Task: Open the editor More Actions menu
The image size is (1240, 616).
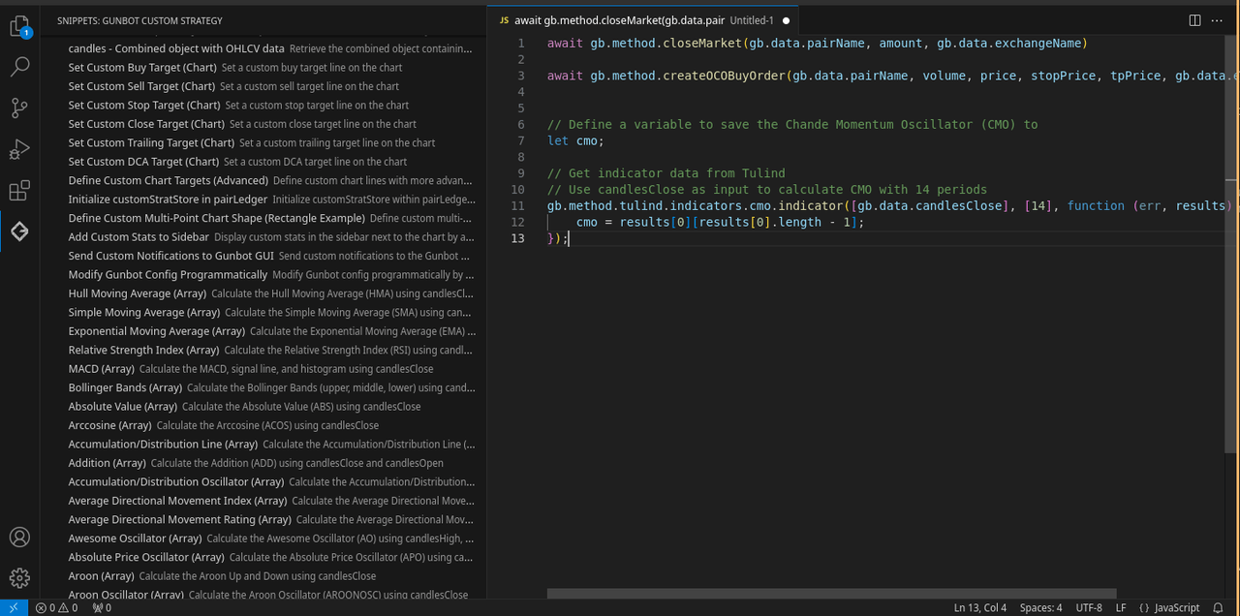Action: [1218, 20]
